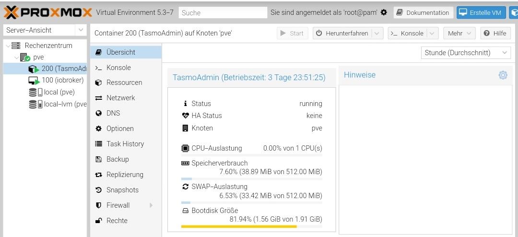This screenshot has height=237, width=518.
Task: Click the Bootdisk usage progress bar
Action: [252, 227]
